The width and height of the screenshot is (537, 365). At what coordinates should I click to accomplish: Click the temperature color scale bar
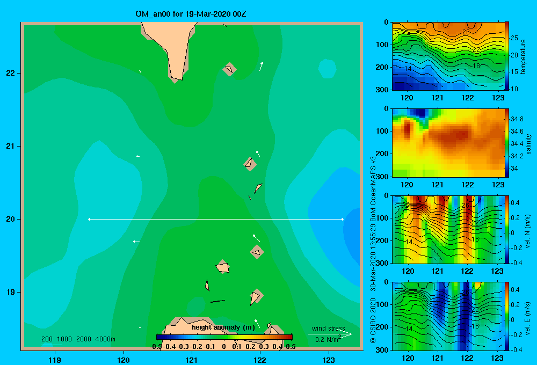tap(507, 56)
